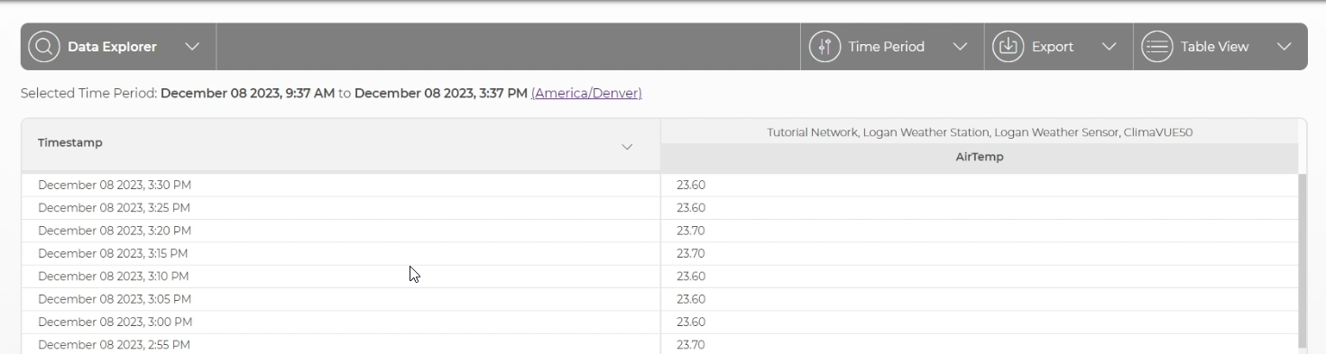Expand the Table View dropdown chevron

point(1285,47)
